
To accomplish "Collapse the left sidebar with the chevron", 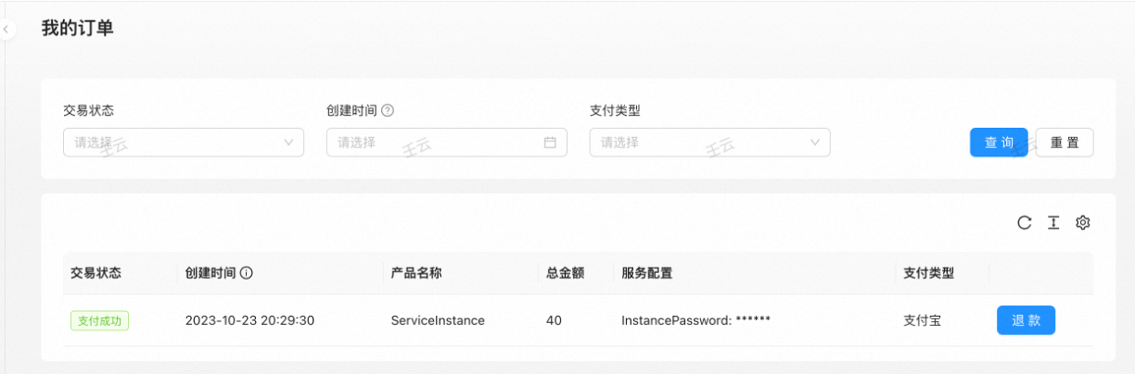I will (x=6, y=31).
